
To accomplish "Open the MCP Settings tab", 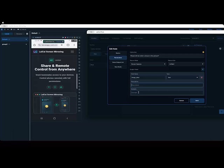I will (139, 38).
